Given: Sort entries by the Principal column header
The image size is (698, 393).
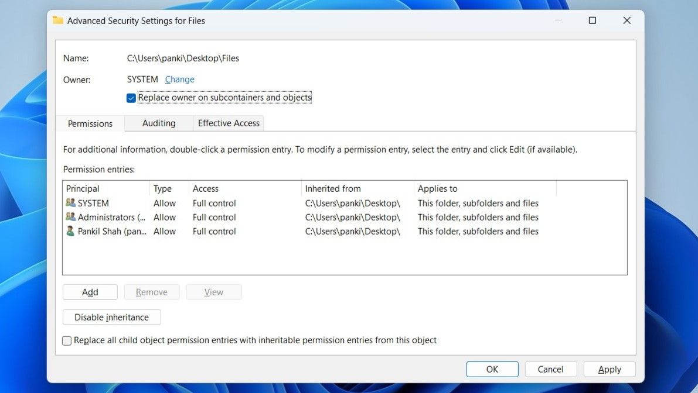Looking at the screenshot, I should (x=83, y=188).
